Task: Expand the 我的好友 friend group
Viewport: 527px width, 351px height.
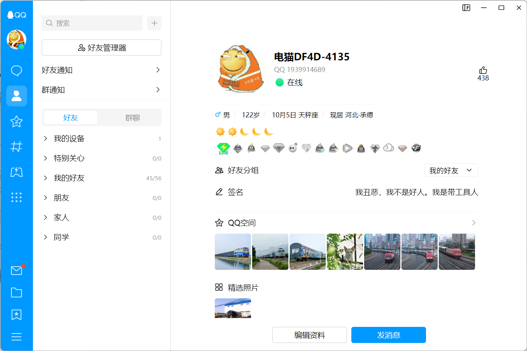Action: point(69,178)
